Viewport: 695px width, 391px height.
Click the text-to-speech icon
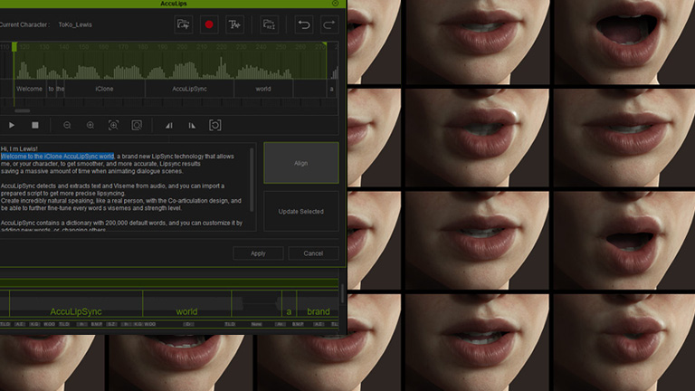234,24
